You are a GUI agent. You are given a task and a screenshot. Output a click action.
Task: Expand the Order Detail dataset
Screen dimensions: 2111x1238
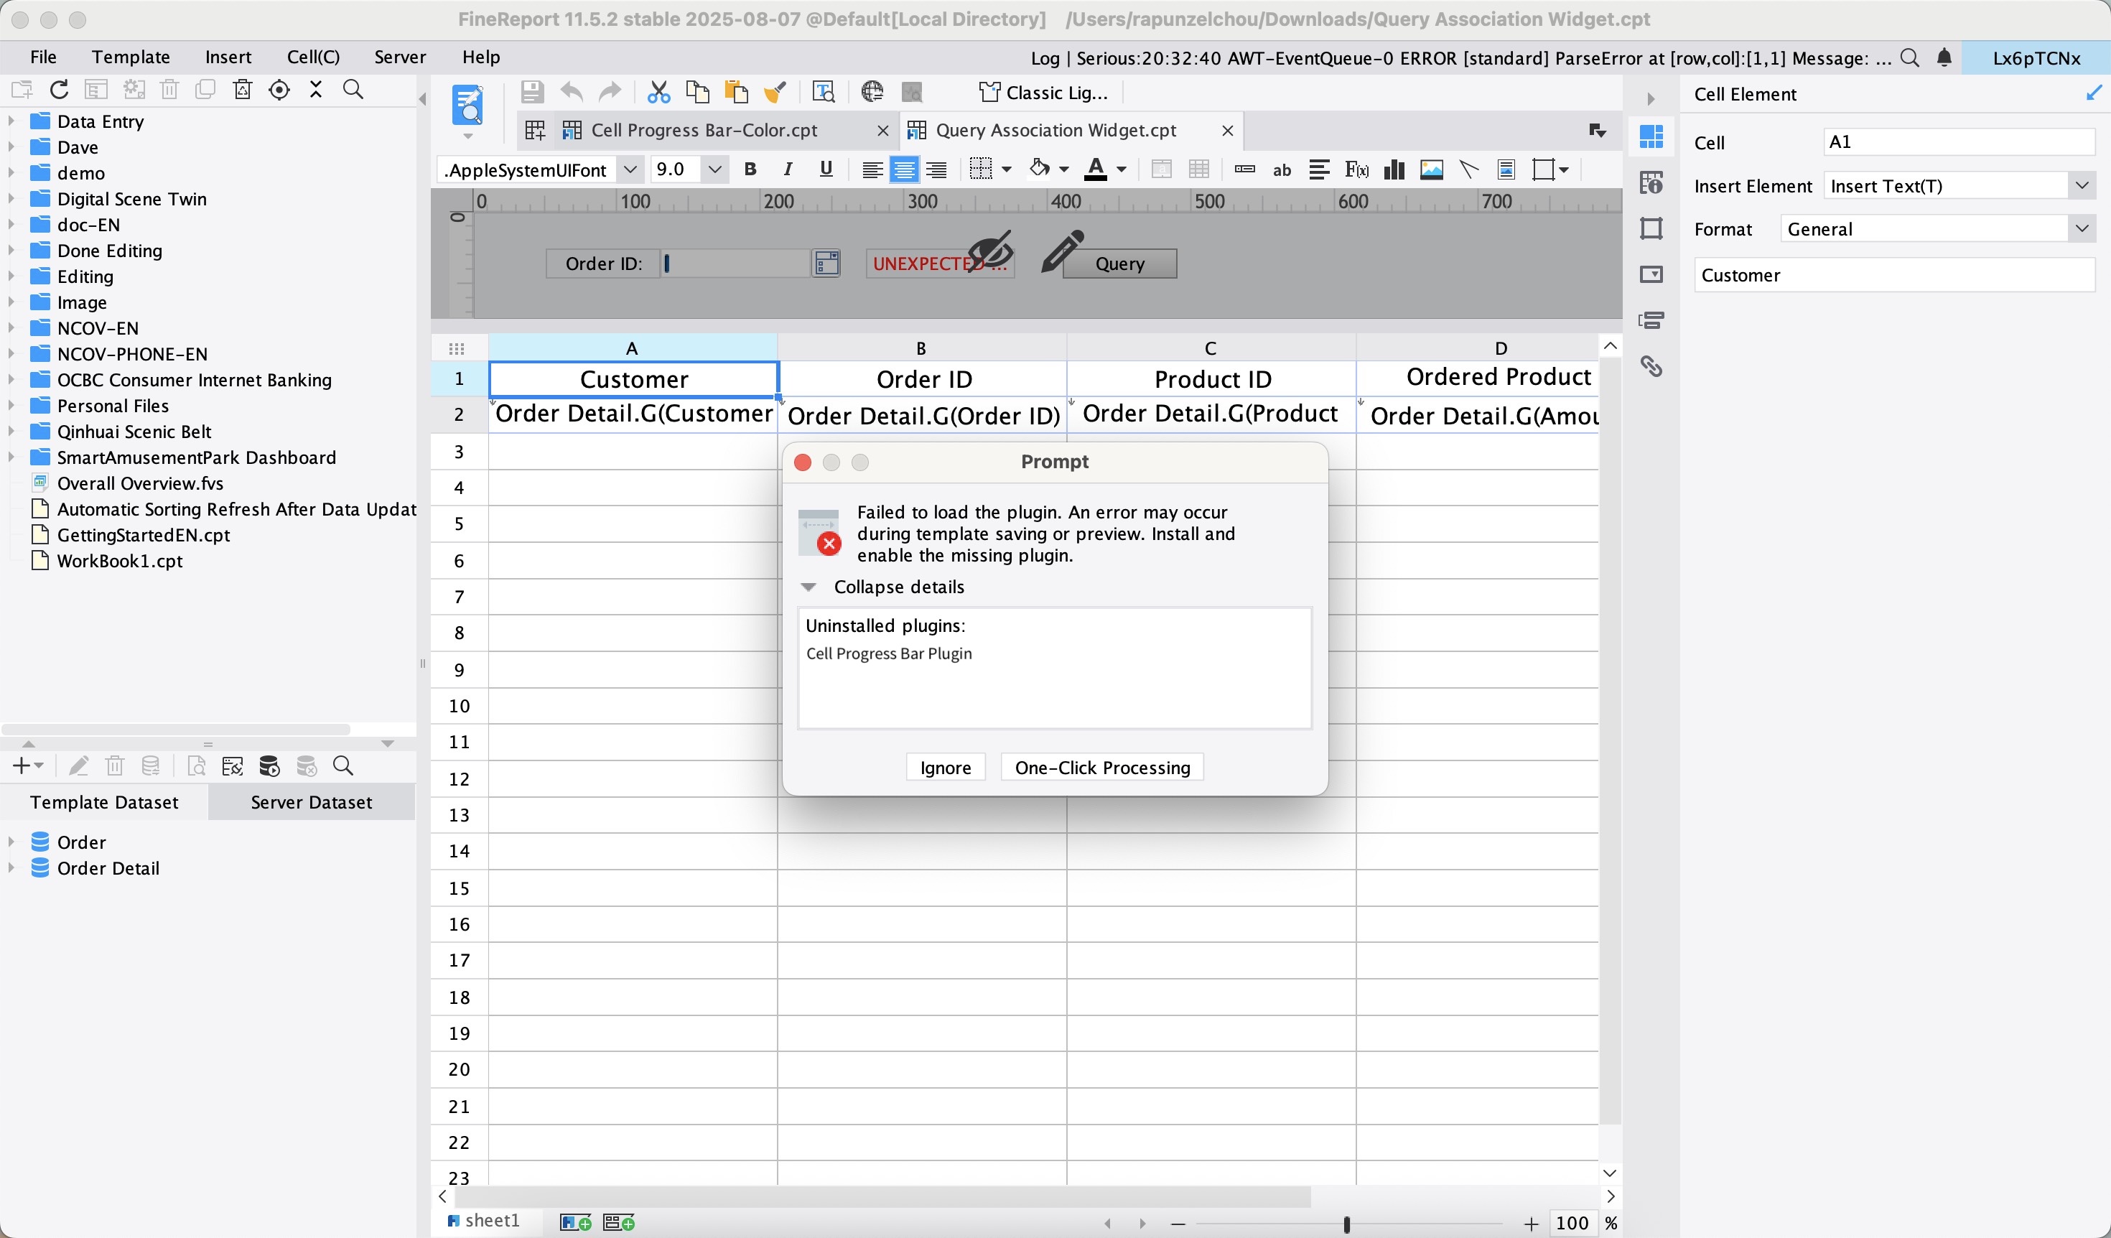pos(11,867)
